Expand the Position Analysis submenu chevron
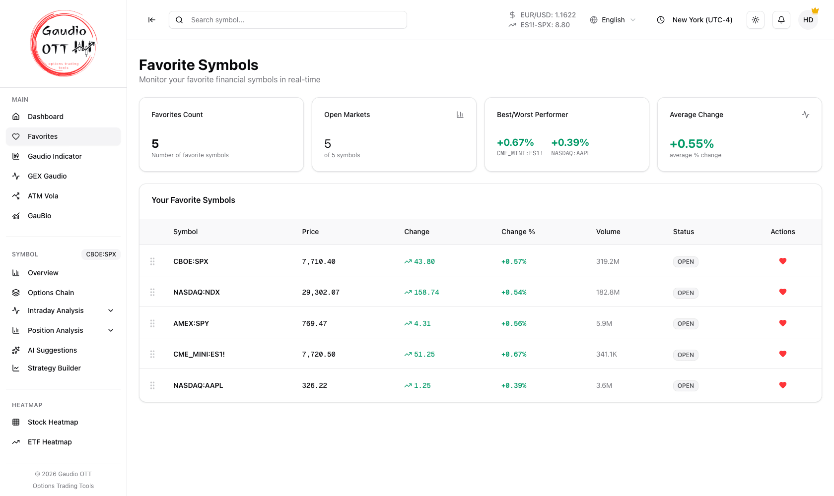834x496 pixels. (x=111, y=330)
